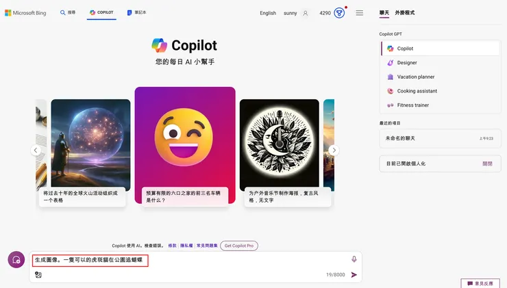Click the 4290 rewards points

click(x=325, y=13)
